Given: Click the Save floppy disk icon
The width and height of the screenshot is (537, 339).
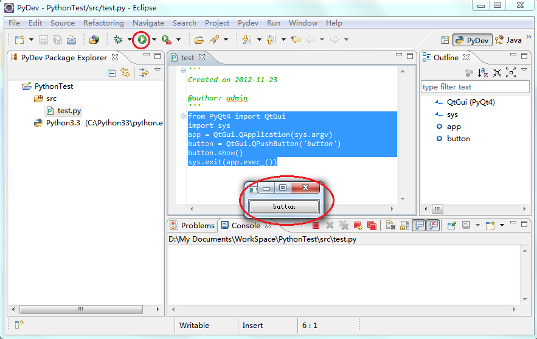Looking at the screenshot, I should click(43, 40).
